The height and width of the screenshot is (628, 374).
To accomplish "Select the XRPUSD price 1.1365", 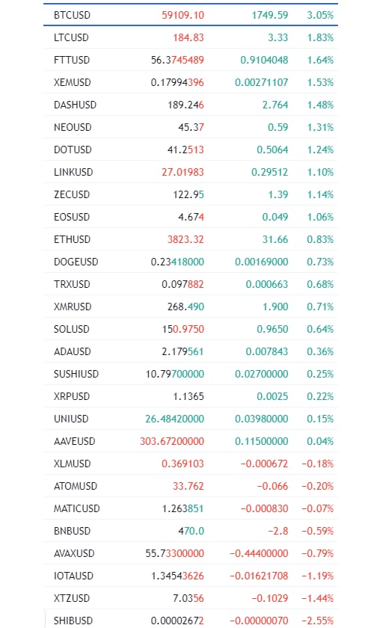I will click(188, 396).
